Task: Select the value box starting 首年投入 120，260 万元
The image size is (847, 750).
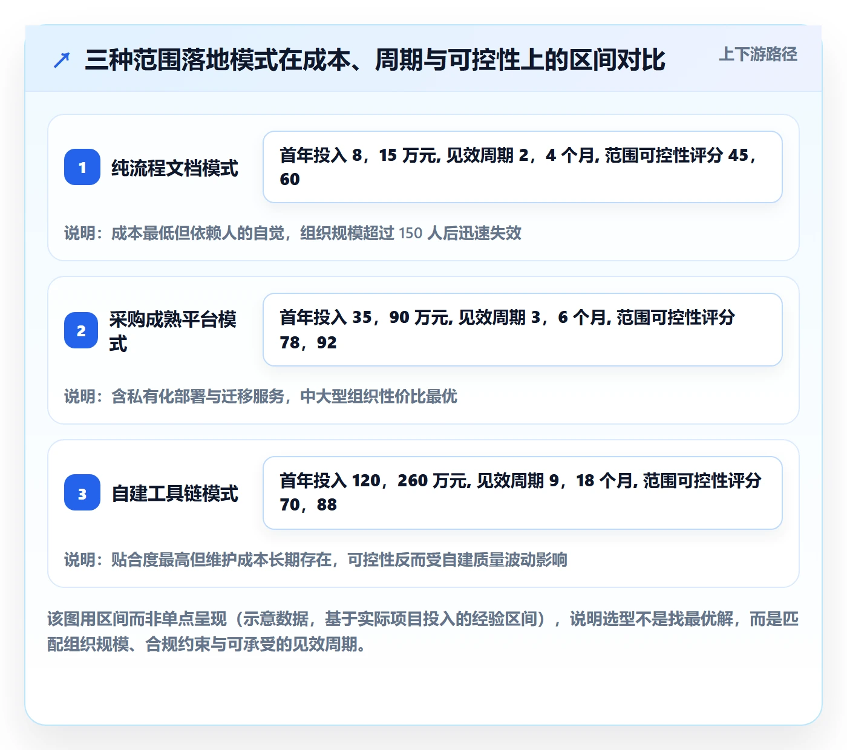Action: (523, 493)
